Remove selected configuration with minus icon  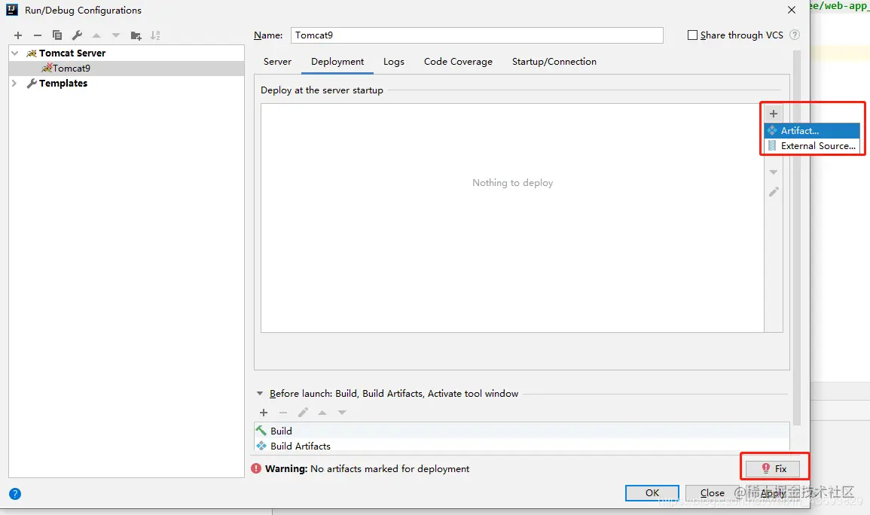tap(37, 35)
